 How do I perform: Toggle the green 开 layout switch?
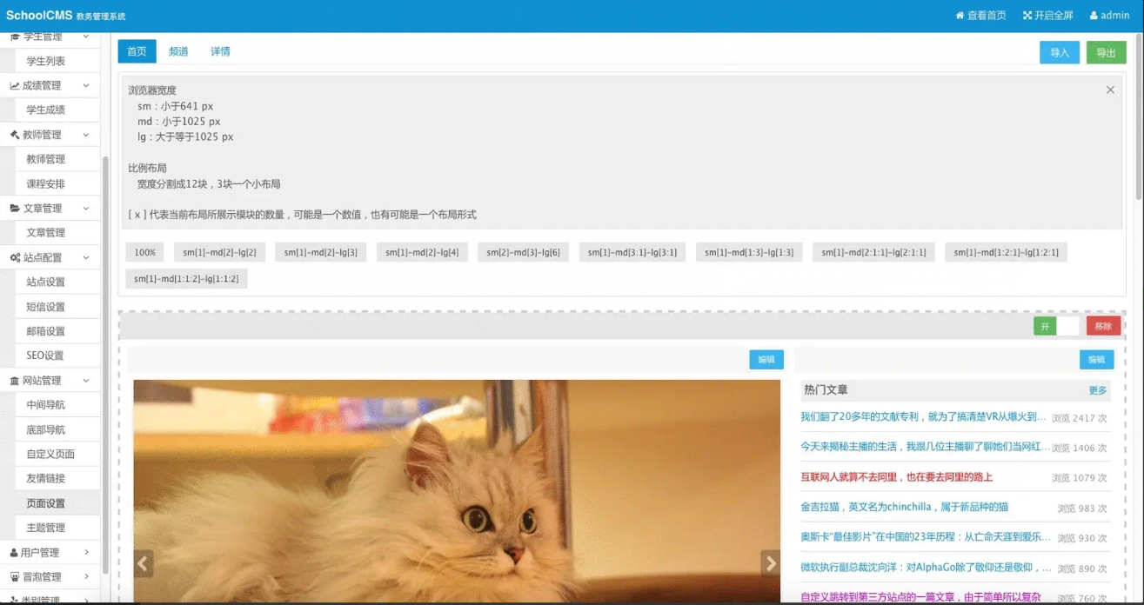(x=1045, y=326)
